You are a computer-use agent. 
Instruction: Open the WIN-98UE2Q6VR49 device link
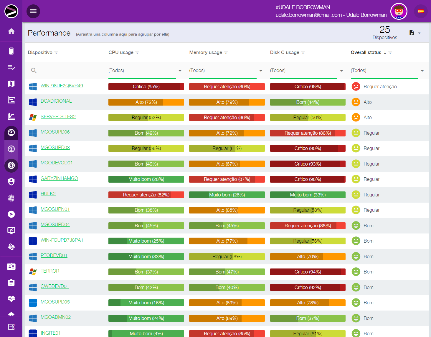(x=62, y=86)
